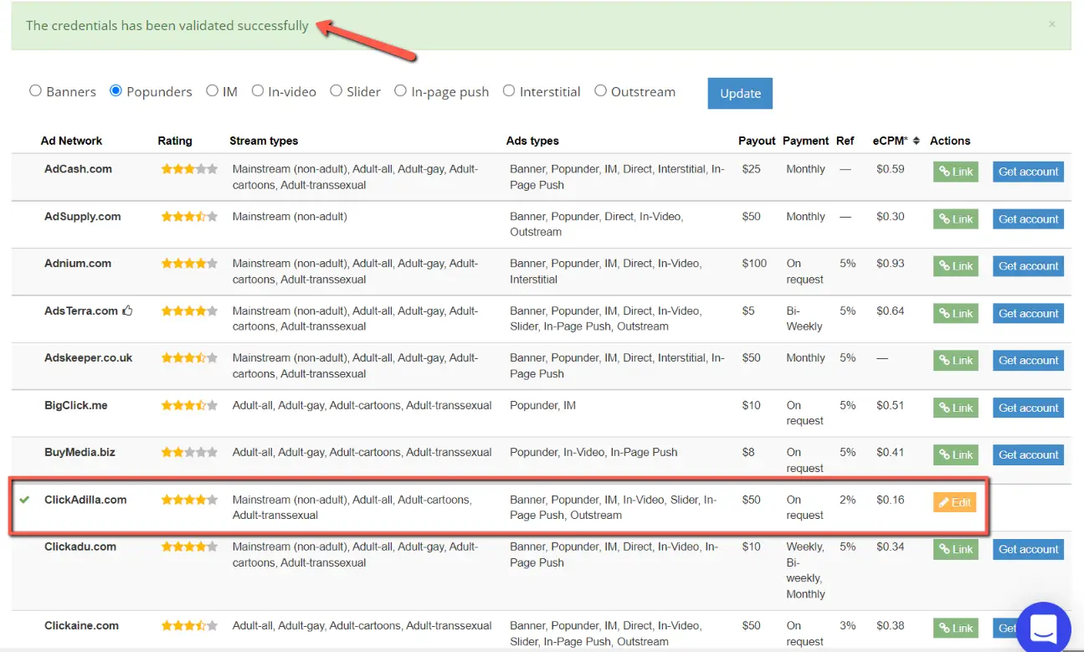Click the Adskeeper.co.uk network name
The image size is (1084, 652).
coord(88,358)
